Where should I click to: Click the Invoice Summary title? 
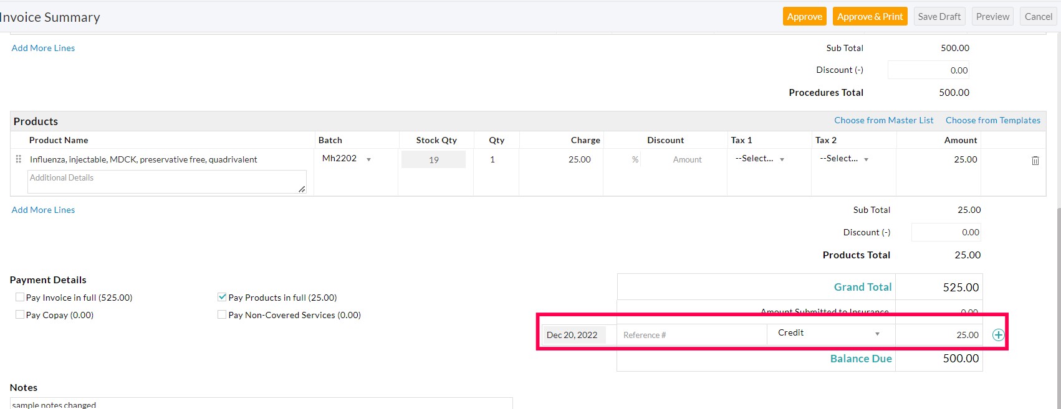pos(50,17)
